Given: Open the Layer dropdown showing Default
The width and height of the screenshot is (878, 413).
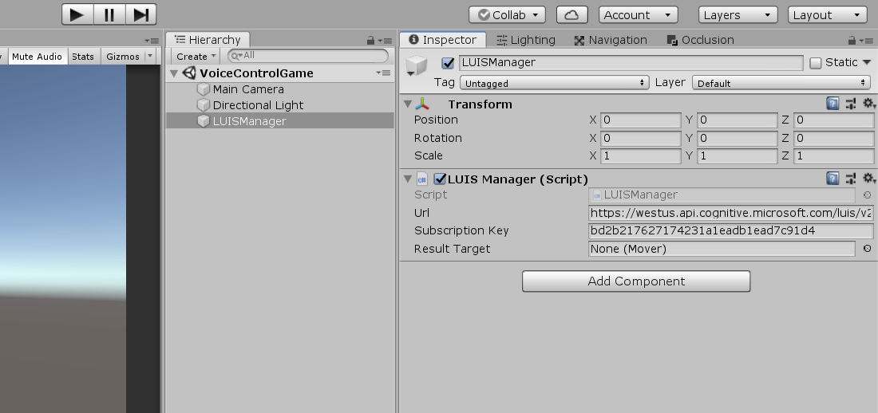Looking at the screenshot, I should point(781,83).
